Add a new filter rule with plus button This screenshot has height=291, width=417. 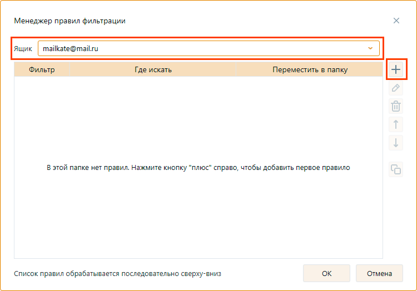click(396, 70)
